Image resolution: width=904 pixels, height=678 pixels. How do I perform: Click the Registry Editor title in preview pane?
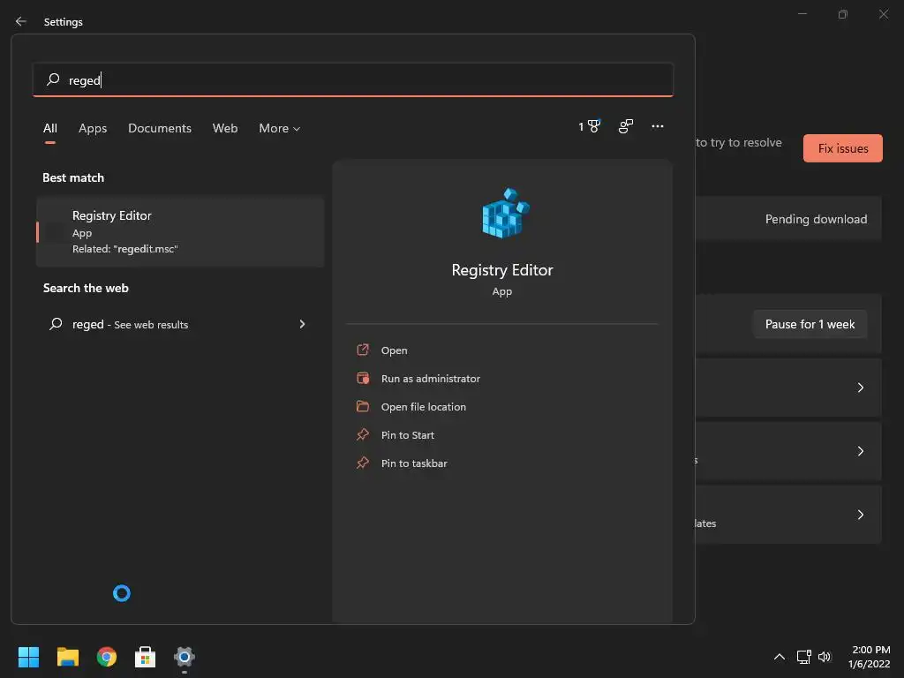point(502,270)
